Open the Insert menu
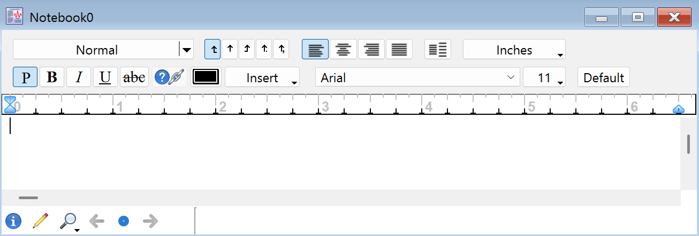Screen dimensions: 699x236 (x=262, y=77)
